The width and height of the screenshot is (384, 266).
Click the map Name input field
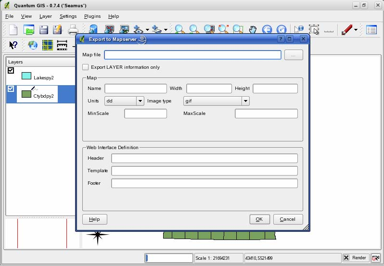[x=135, y=89]
